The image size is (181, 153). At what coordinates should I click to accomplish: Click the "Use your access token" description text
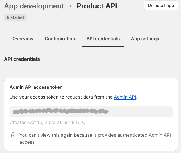tap(61, 97)
